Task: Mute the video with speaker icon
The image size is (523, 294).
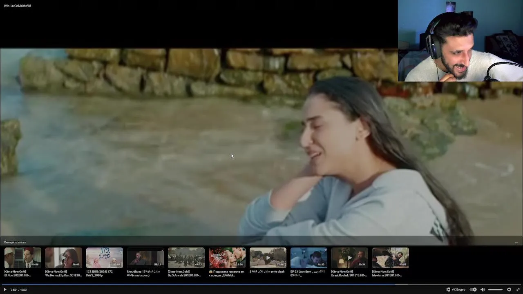Action: (x=483, y=290)
